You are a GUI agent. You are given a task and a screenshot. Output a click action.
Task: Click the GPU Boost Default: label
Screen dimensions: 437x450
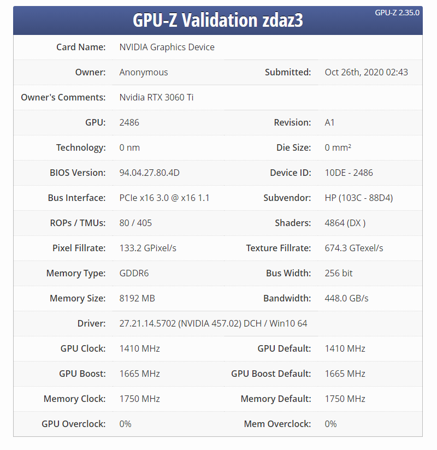click(271, 374)
